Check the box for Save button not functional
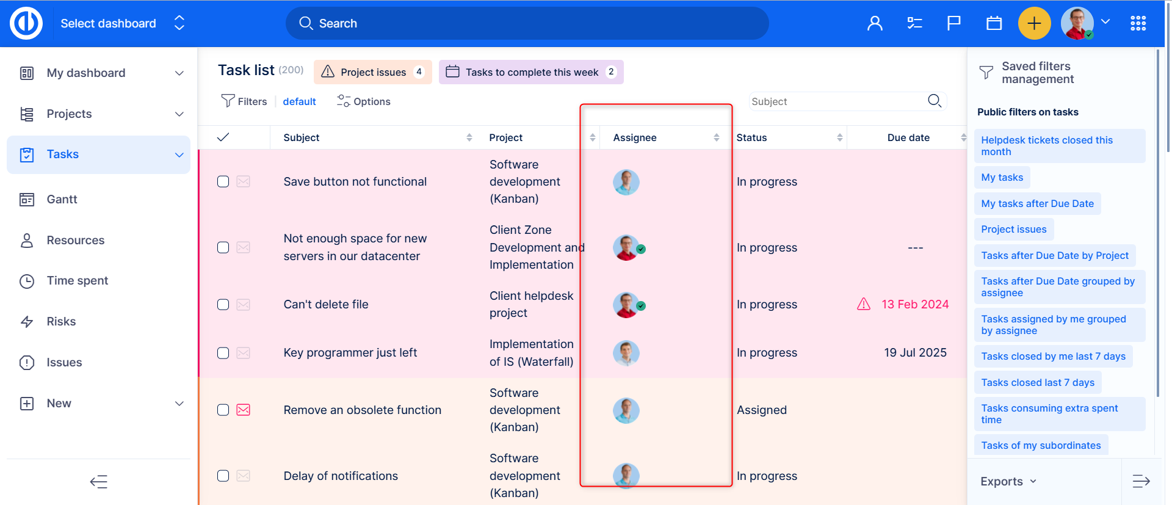This screenshot has width=1172, height=505. tap(223, 182)
